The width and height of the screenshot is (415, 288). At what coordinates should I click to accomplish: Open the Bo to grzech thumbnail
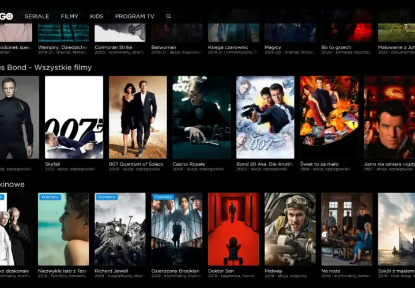[346, 32]
